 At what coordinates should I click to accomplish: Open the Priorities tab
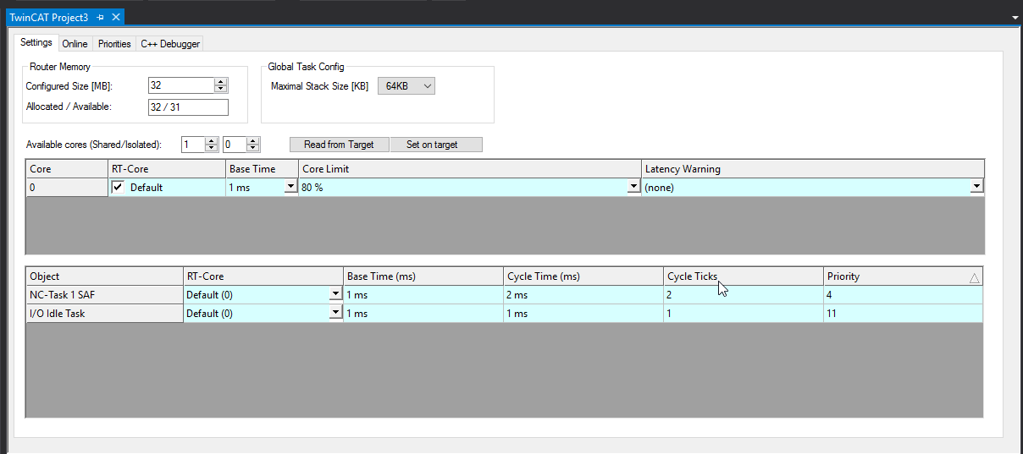click(114, 44)
